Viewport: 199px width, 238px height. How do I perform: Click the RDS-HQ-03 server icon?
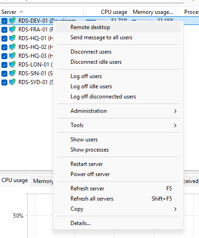12,55
